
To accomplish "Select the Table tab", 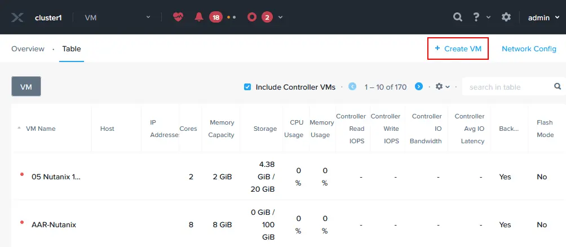I will point(72,48).
